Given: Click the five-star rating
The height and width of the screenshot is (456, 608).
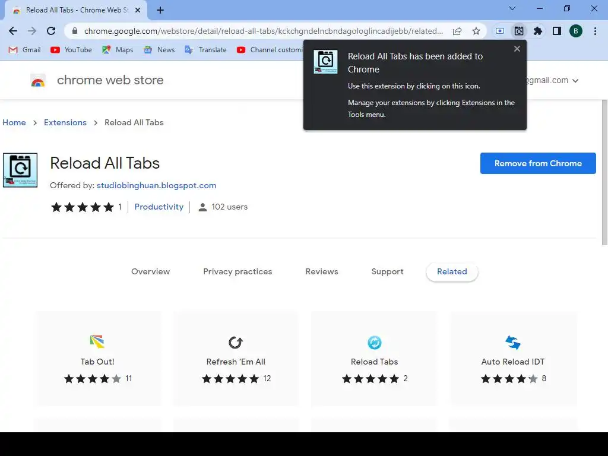Looking at the screenshot, I should [82, 207].
